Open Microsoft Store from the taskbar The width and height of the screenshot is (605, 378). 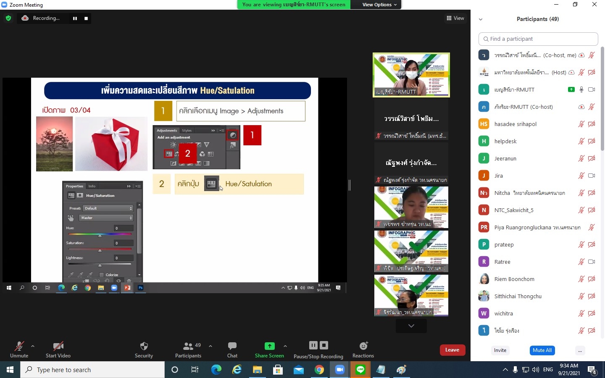tap(278, 370)
